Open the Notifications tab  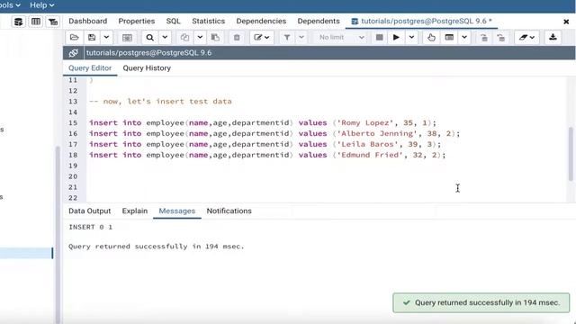(229, 211)
